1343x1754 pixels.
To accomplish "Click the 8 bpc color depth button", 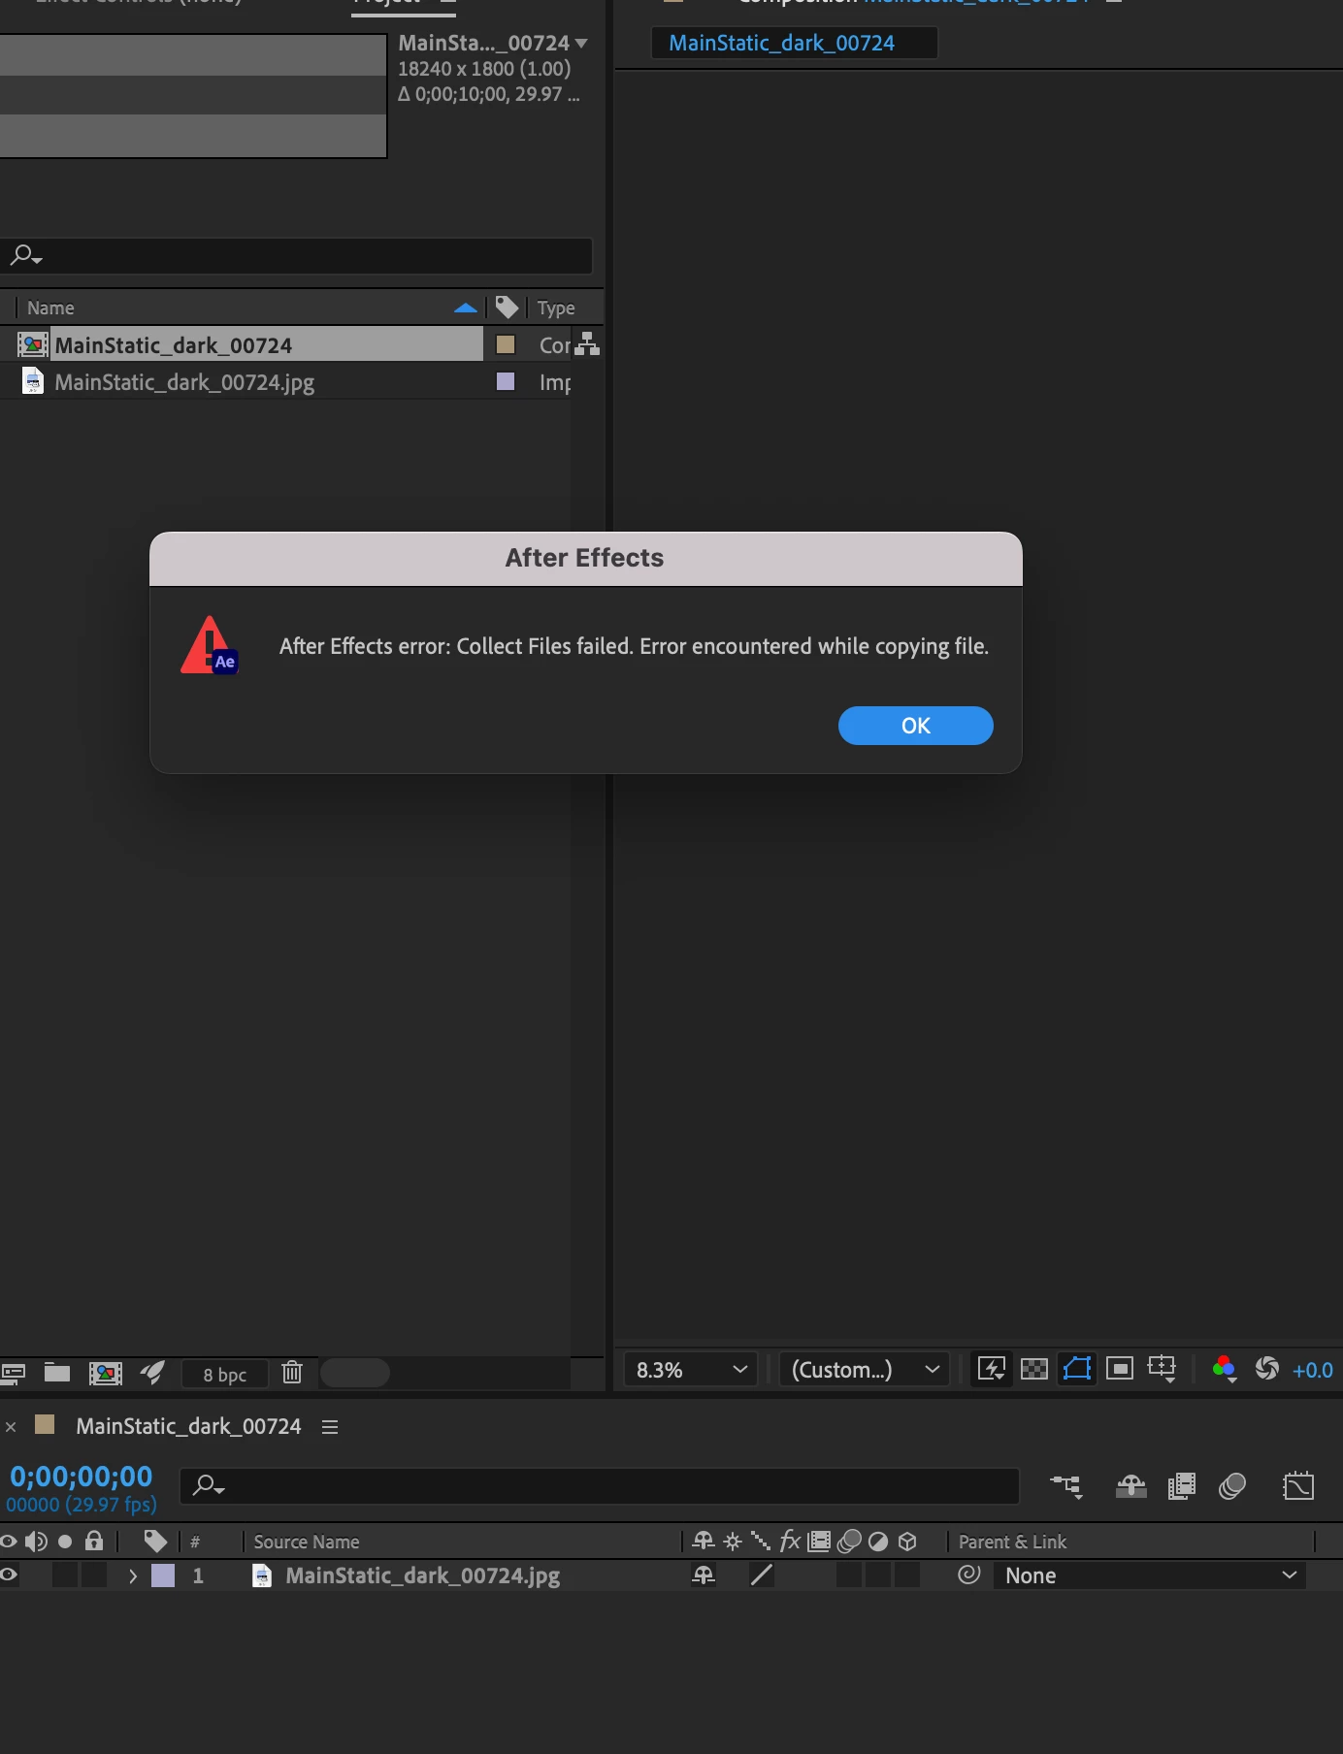I will [224, 1374].
